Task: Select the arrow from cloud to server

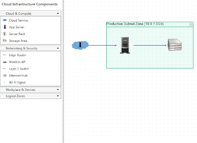Action: (x=103, y=45)
